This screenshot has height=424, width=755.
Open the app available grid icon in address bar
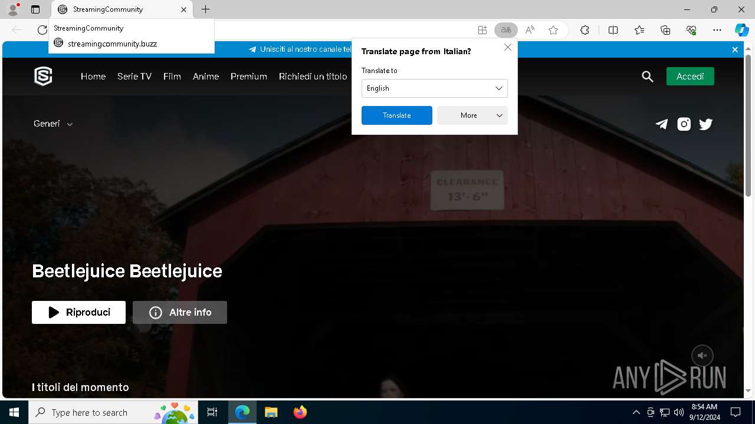pyautogui.click(x=482, y=30)
